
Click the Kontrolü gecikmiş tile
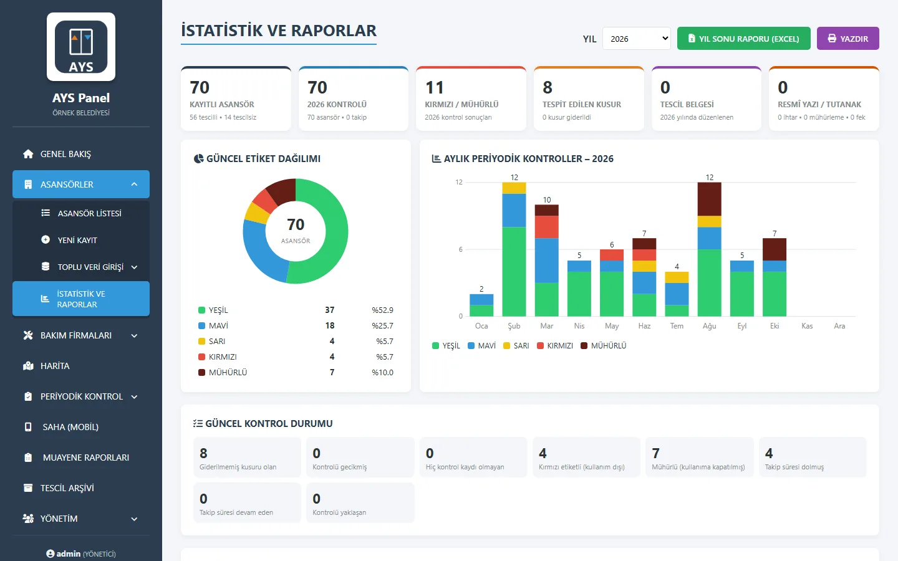[360, 458]
